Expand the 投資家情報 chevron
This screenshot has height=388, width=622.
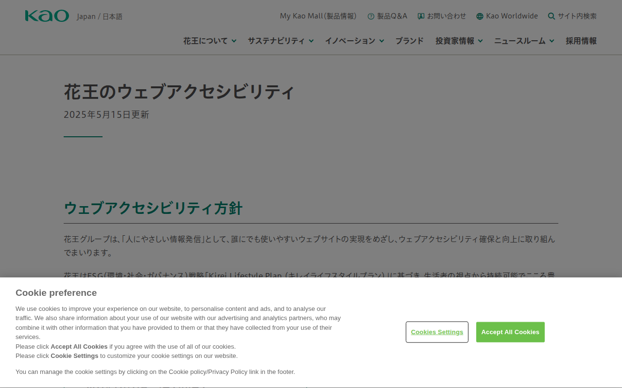(x=480, y=41)
